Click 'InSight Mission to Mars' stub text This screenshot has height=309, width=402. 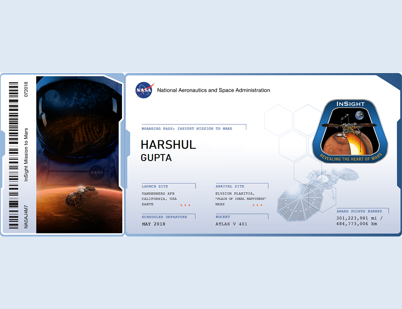[x=26, y=155]
